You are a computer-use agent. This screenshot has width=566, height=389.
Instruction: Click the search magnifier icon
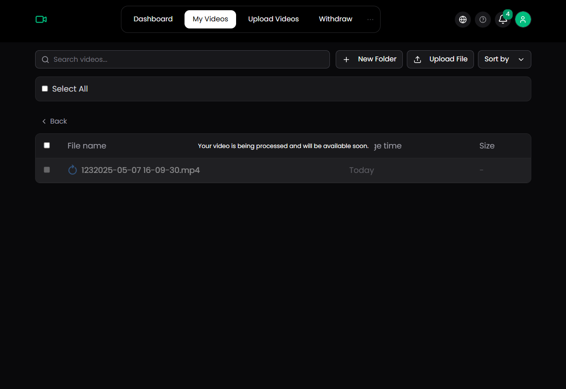(x=45, y=60)
